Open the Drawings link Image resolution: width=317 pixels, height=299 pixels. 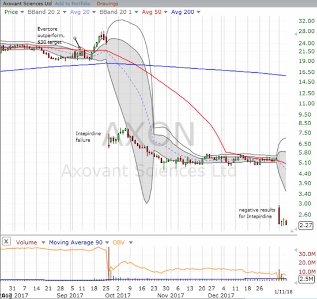coord(107,3)
